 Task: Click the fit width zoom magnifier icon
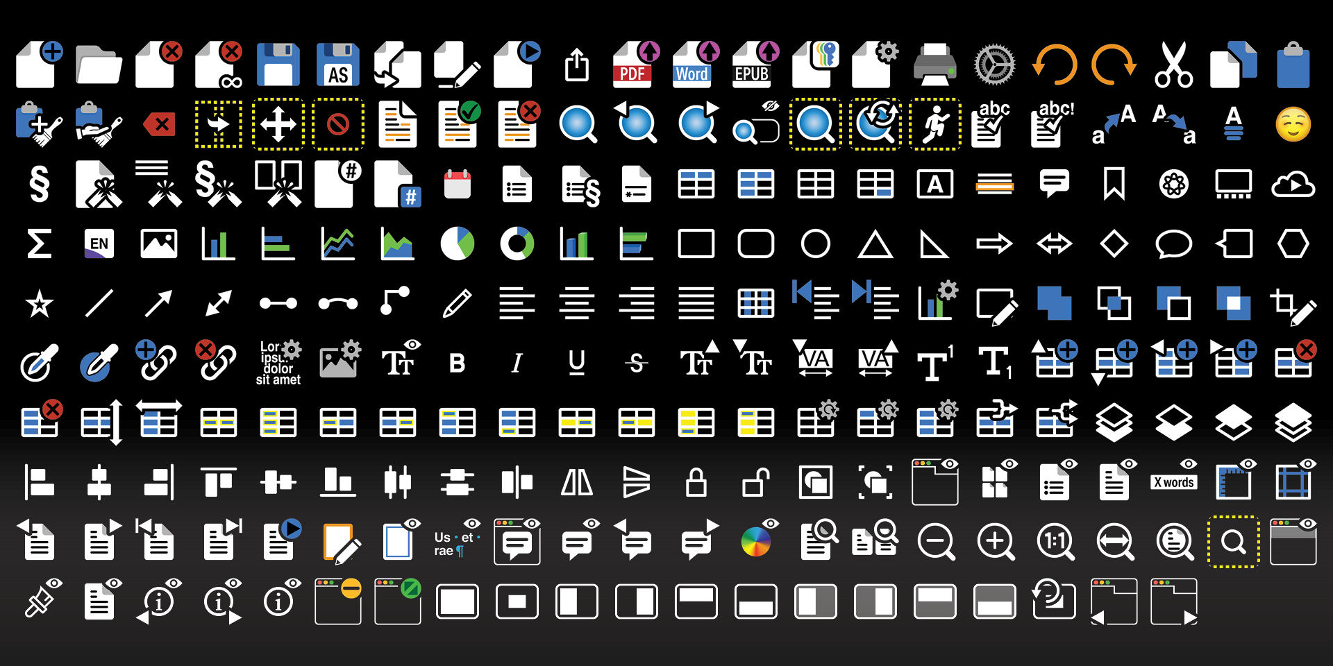coord(1116,542)
